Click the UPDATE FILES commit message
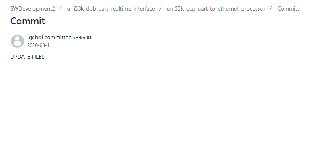The image size is (313, 146). coord(27,57)
